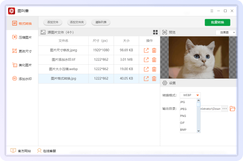Click the 1920*1080 size cell
The width and height of the screenshot is (243, 161).
(101, 50)
